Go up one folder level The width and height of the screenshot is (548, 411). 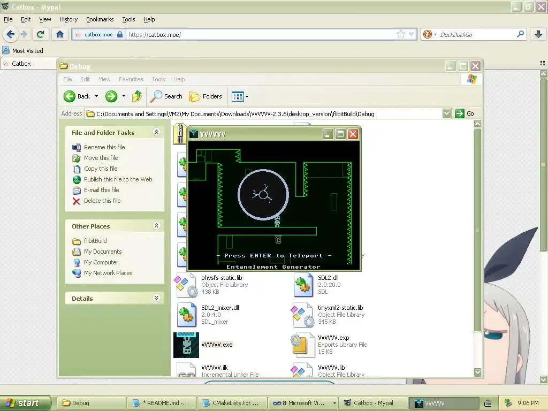tap(137, 96)
